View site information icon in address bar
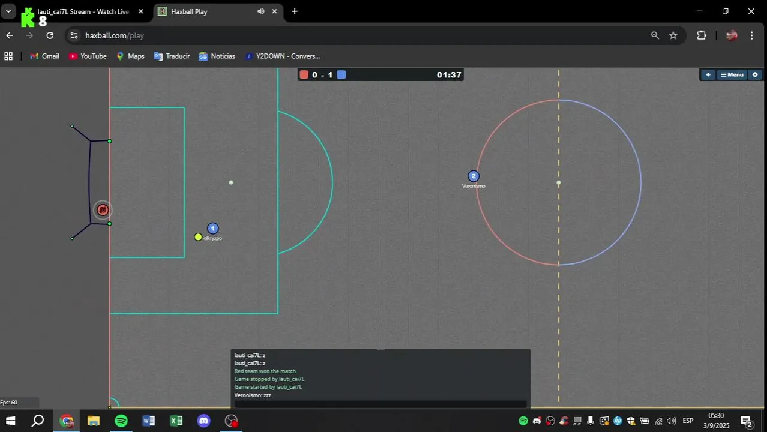Image resolution: width=767 pixels, height=432 pixels. click(x=74, y=35)
